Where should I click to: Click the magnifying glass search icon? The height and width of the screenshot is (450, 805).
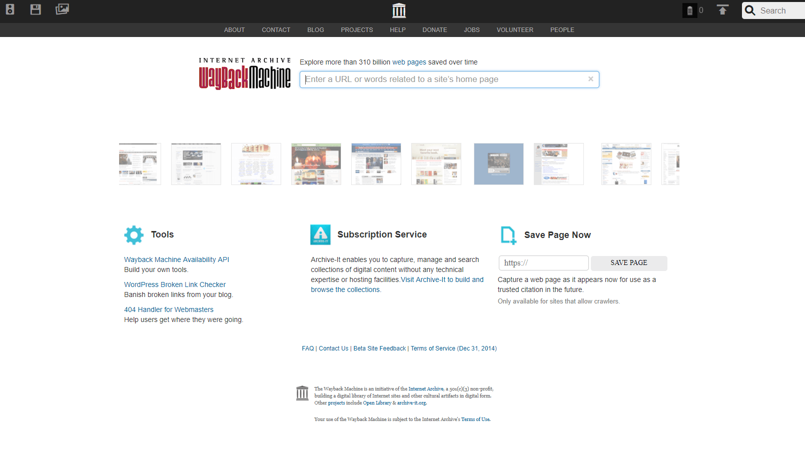click(x=750, y=10)
